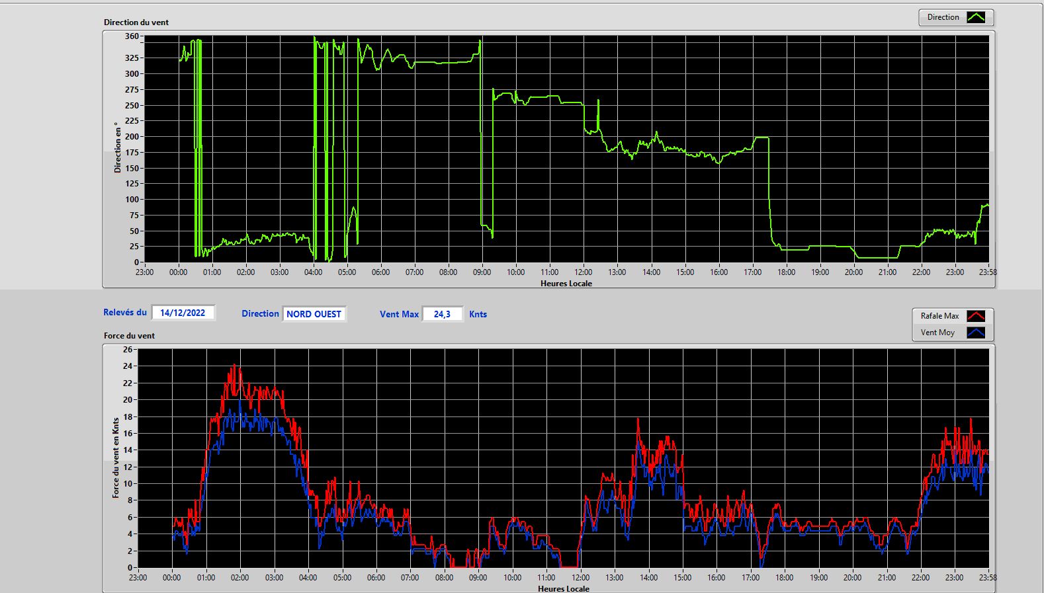Click the 'Force du vent' chart title
The width and height of the screenshot is (1044, 593).
pos(129,336)
